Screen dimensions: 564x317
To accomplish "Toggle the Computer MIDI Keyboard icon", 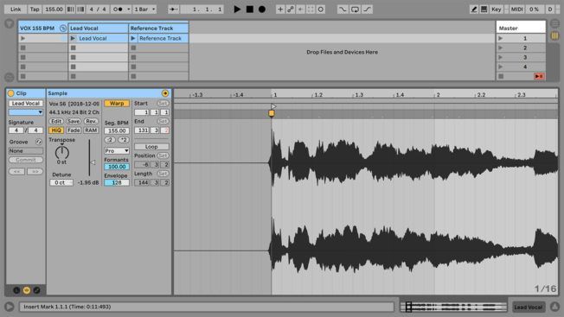I will (x=484, y=10).
